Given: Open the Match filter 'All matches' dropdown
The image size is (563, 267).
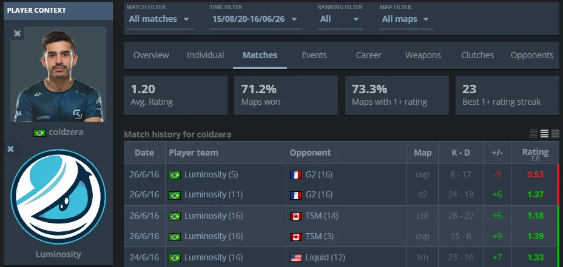Looking at the screenshot, I should (160, 19).
